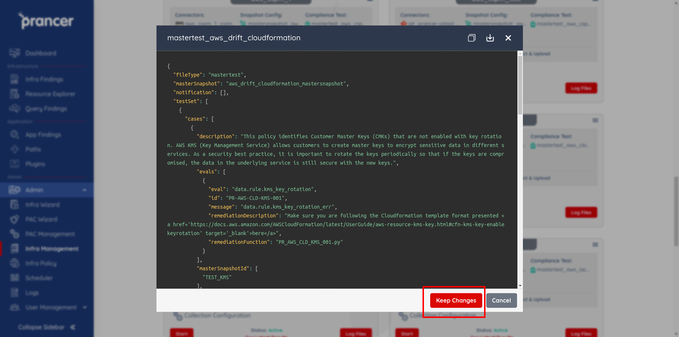This screenshot has height=337, width=679.
Task: Click the Logs icon
Action: (x=15, y=292)
